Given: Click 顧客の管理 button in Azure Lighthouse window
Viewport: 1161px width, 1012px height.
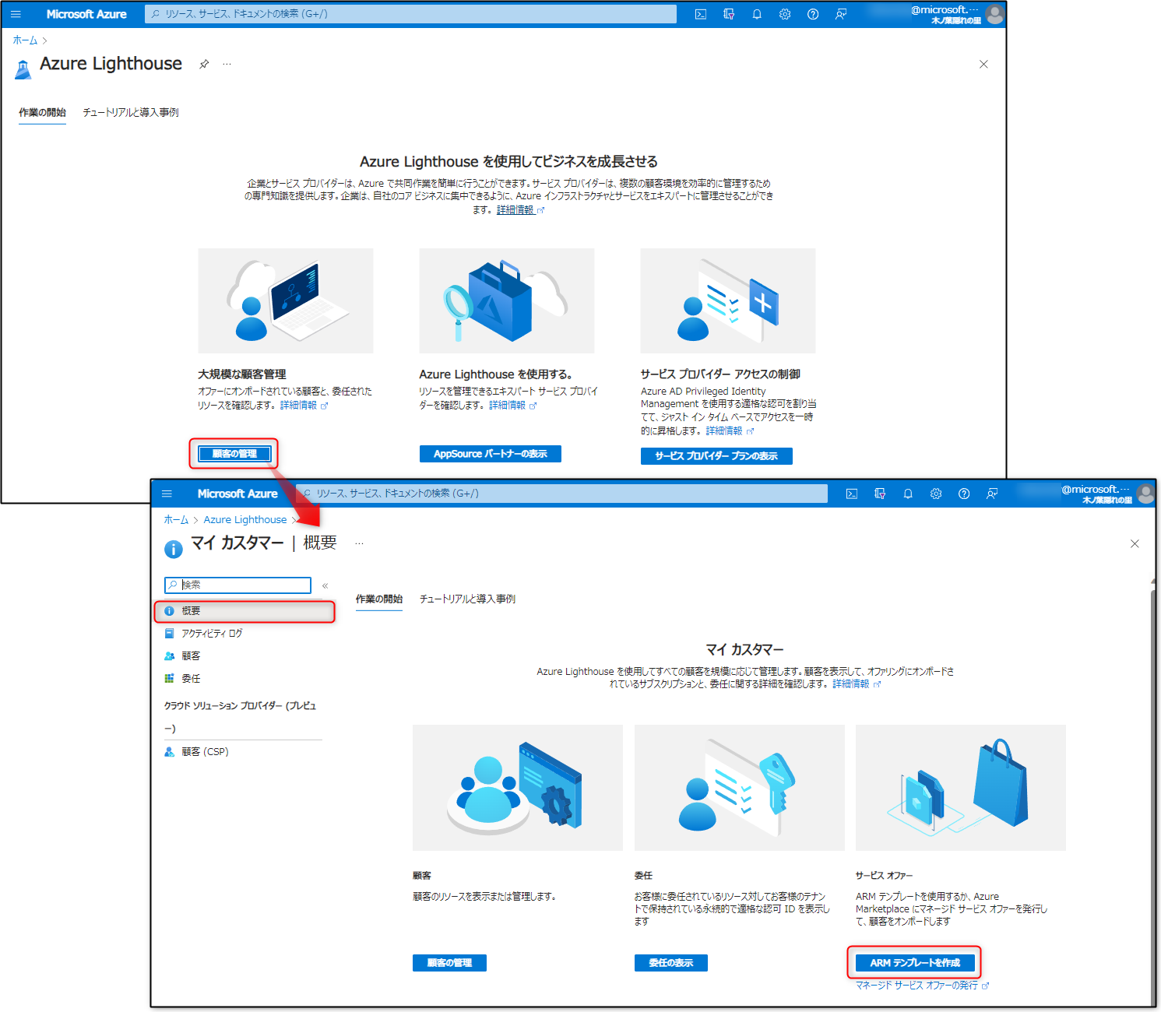Looking at the screenshot, I should click(234, 454).
